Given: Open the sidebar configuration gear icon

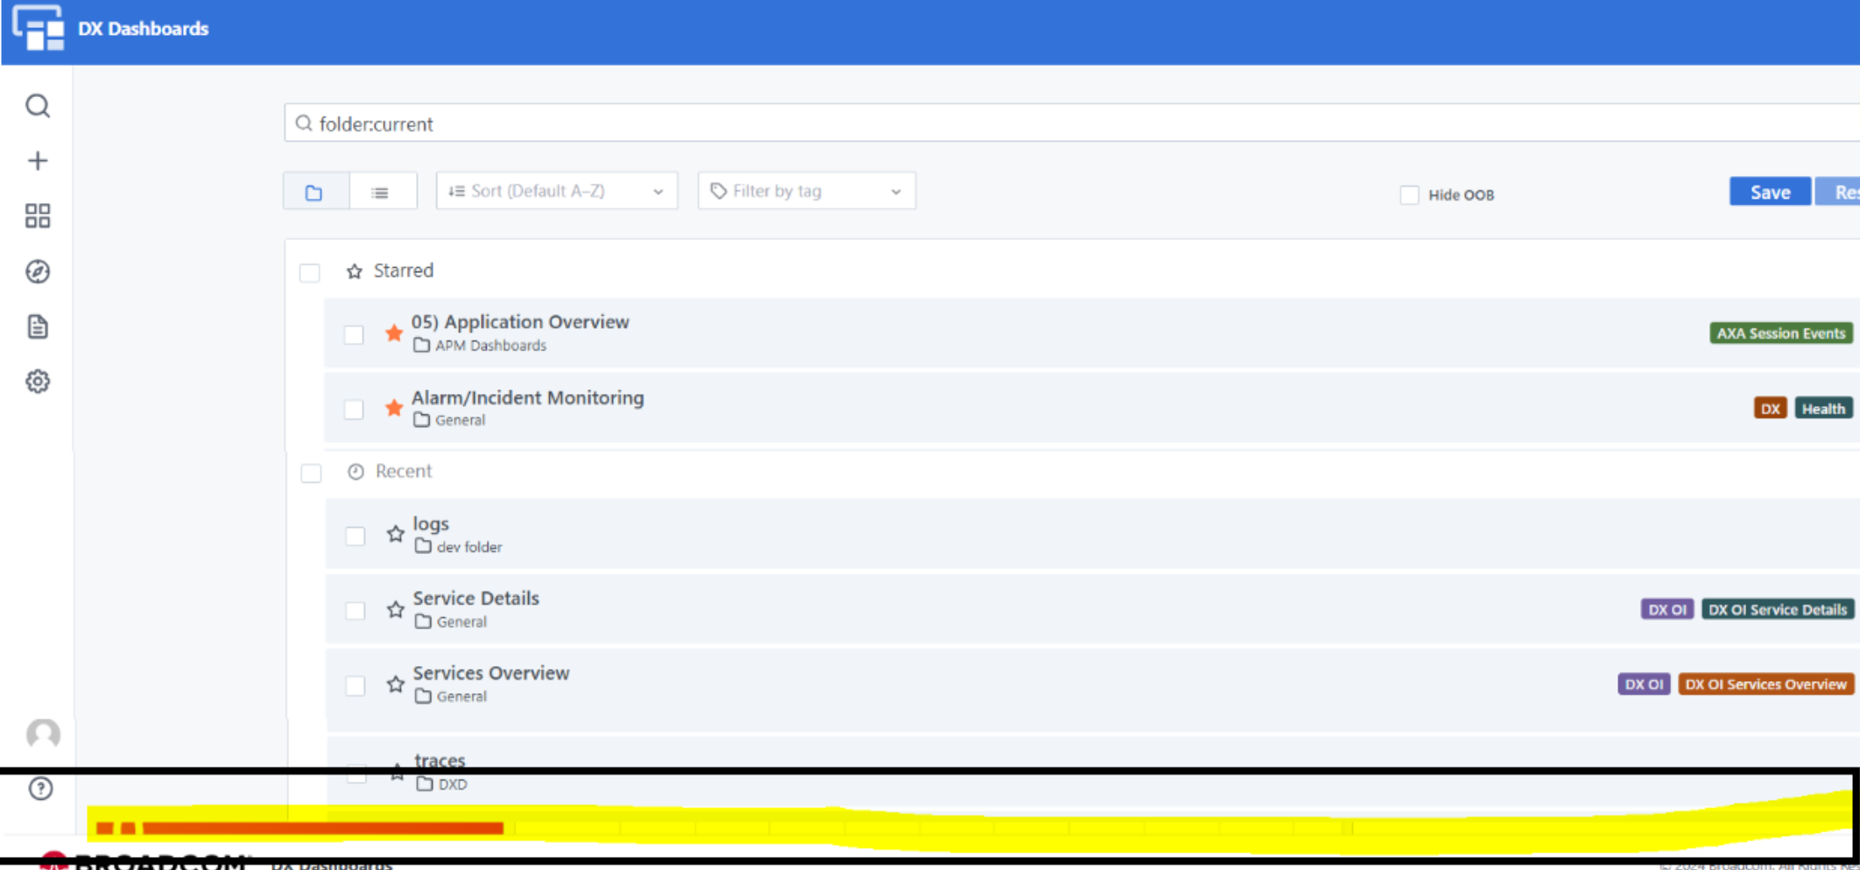Looking at the screenshot, I should [x=38, y=382].
